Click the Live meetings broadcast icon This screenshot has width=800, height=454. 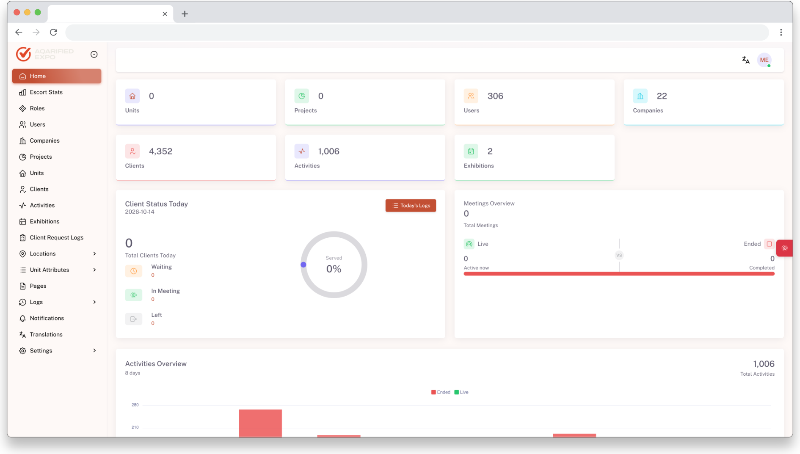click(469, 244)
